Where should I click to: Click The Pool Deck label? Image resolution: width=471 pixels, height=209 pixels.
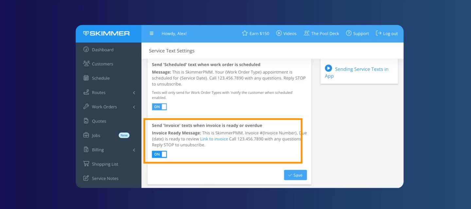click(325, 34)
